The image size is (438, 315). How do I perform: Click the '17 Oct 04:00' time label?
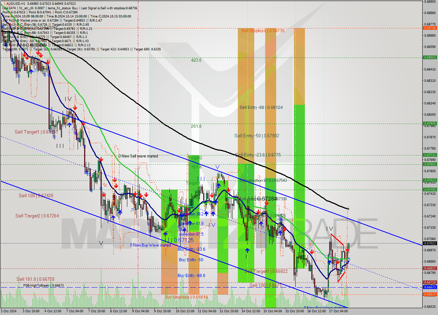coord(338,311)
